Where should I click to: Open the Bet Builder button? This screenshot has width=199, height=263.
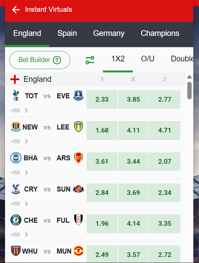coord(40,60)
